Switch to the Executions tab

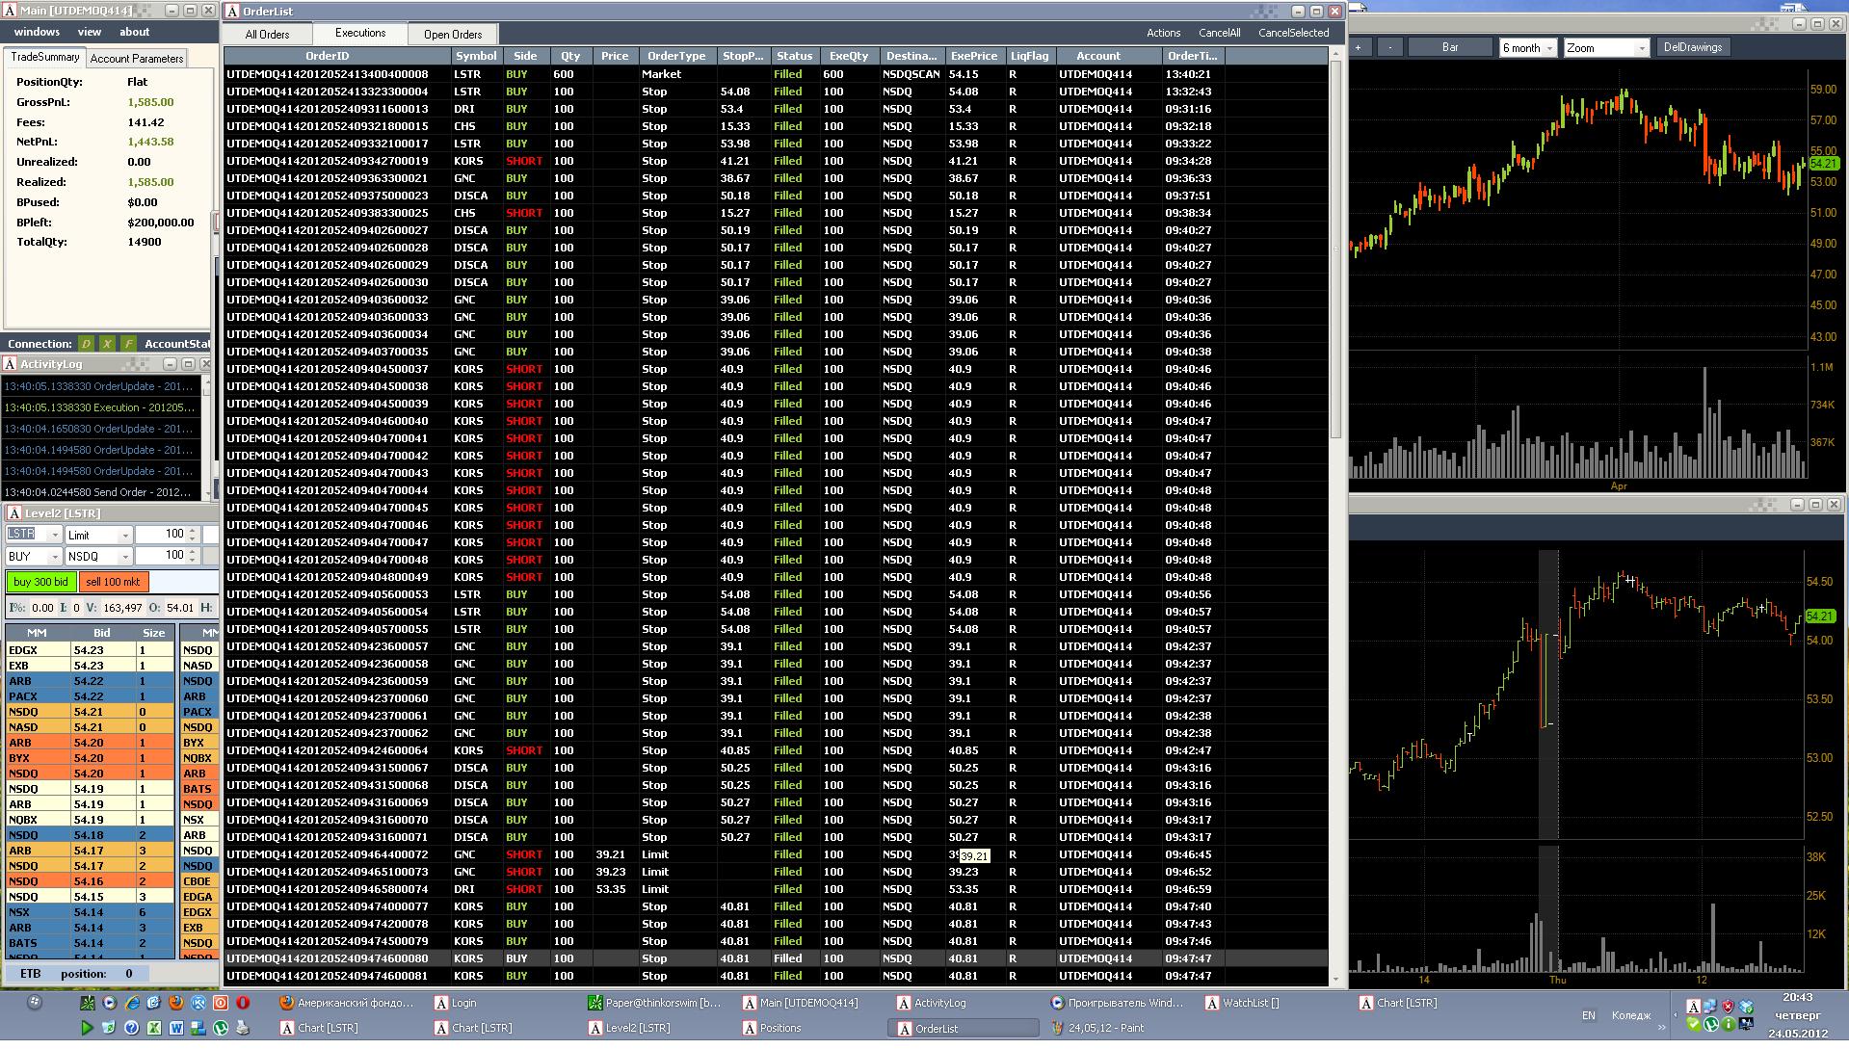pos(360,33)
